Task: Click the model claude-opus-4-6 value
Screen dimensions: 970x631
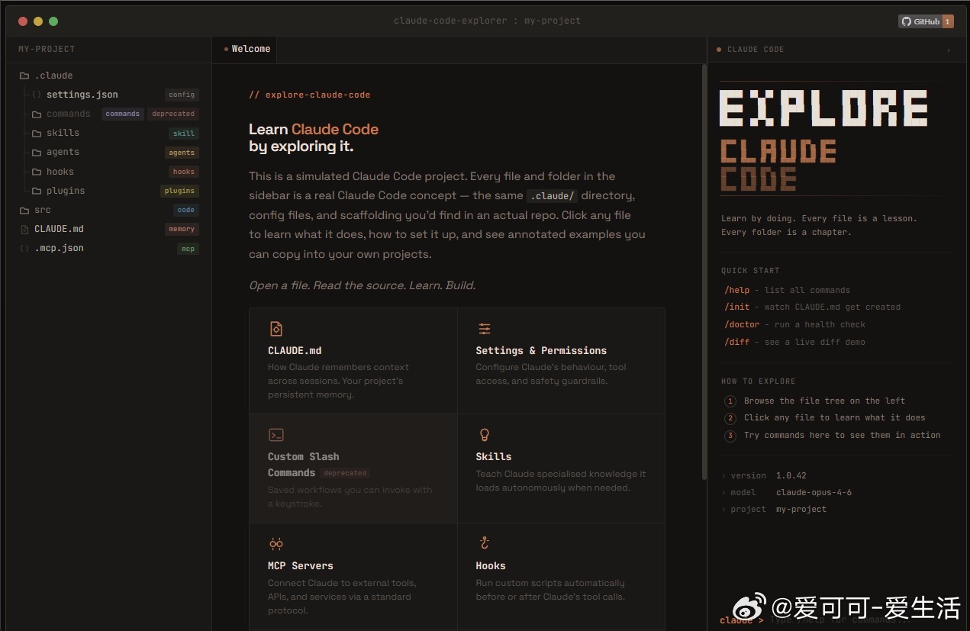Action: tap(814, 492)
